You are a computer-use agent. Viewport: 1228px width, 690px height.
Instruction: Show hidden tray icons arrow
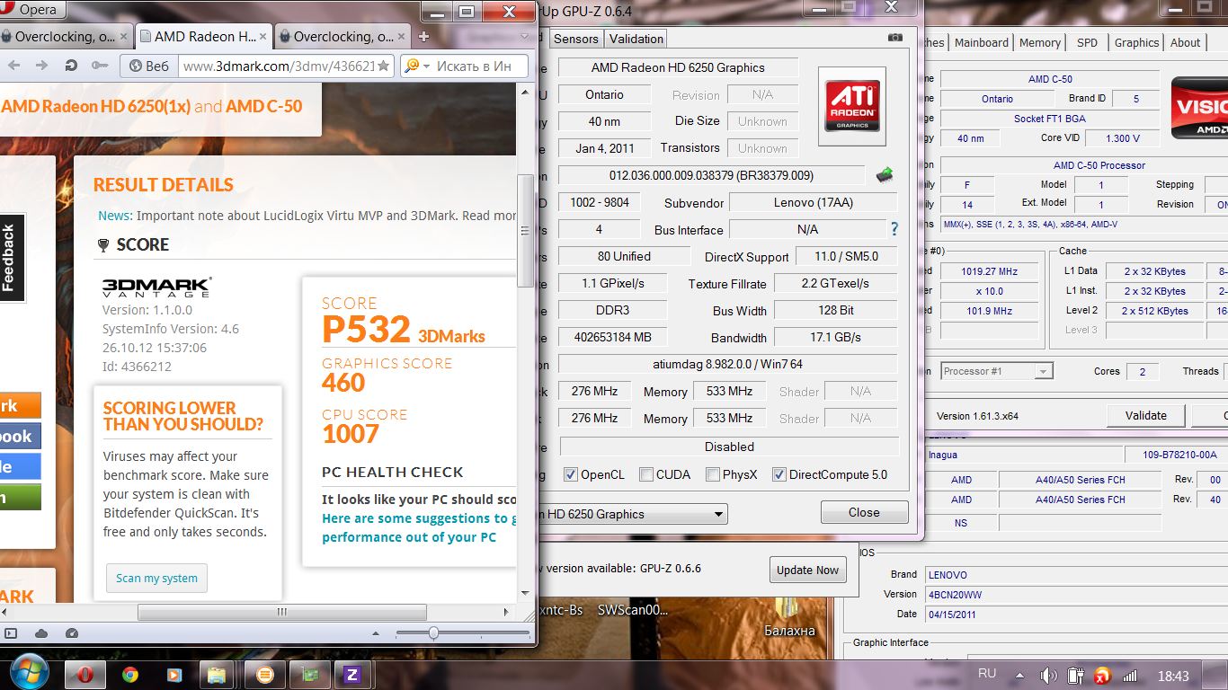click(1019, 675)
